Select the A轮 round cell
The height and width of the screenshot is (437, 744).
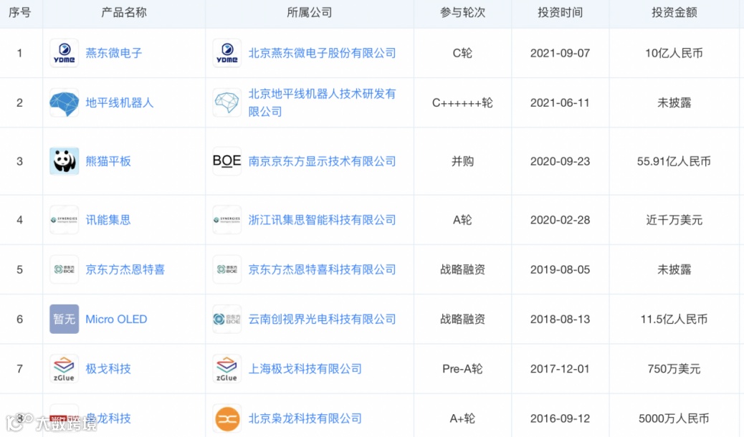(462, 220)
